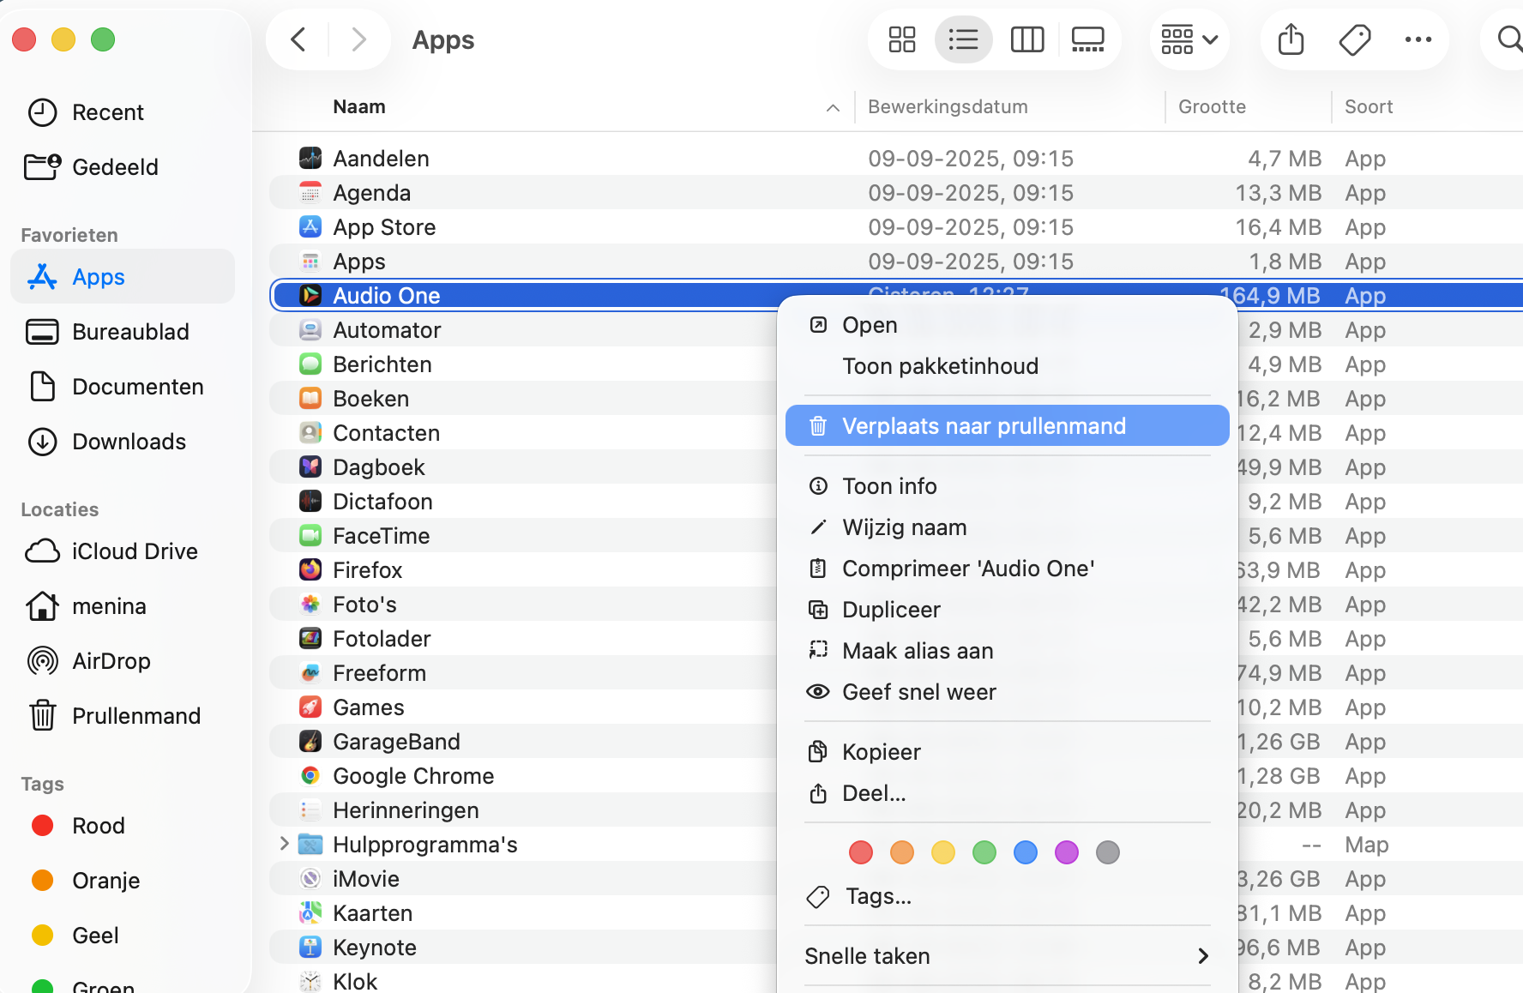Image resolution: width=1523 pixels, height=993 pixels.
Task: Expand the Hulpprogramma's folder
Action: pyautogui.click(x=285, y=844)
